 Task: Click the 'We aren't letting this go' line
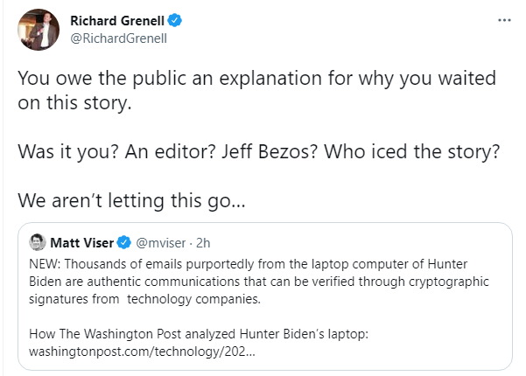tap(131, 200)
